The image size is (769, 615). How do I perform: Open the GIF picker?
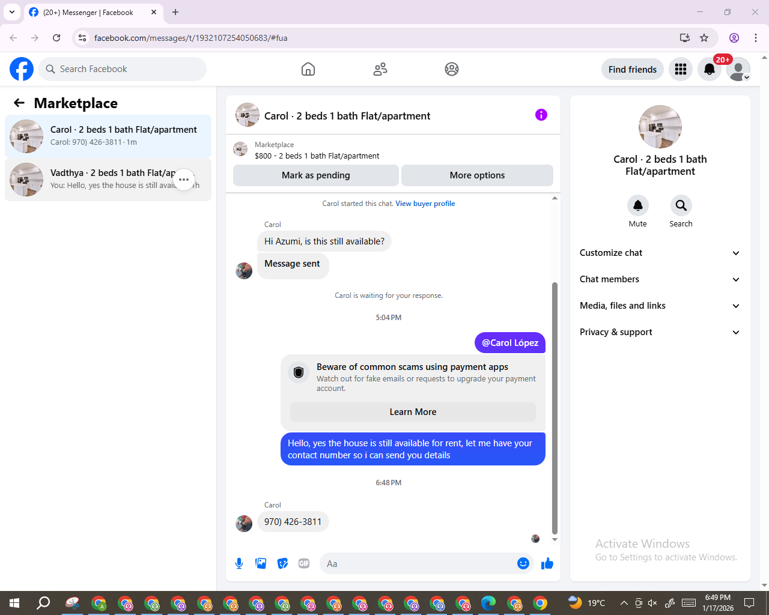304,563
